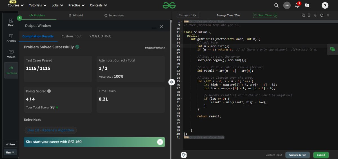Open Day 10 - Kadane's Algorithm problem
Viewport: 338px width, 159px height.
pos(51,130)
